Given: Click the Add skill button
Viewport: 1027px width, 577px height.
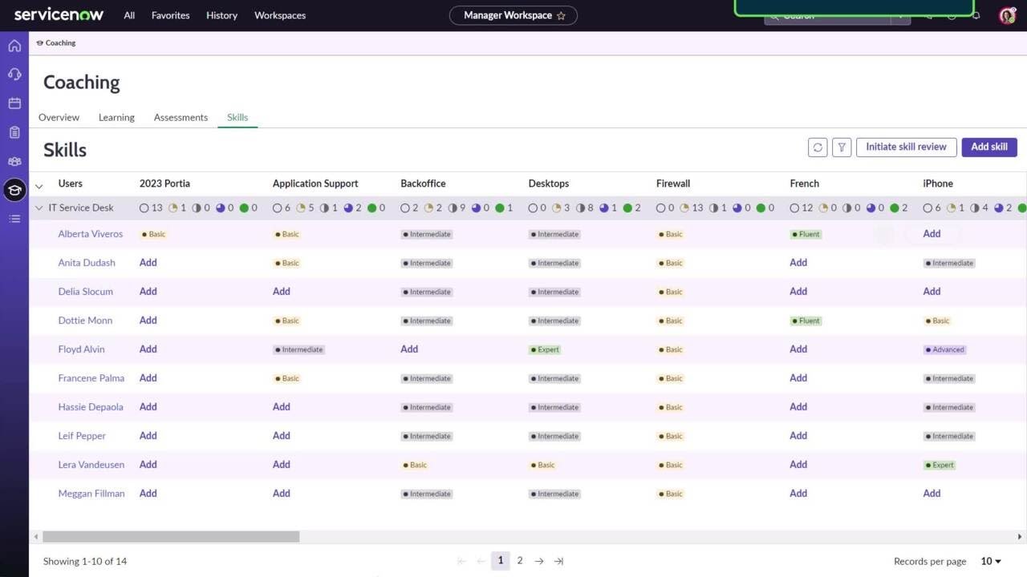Looking at the screenshot, I should click(x=989, y=147).
